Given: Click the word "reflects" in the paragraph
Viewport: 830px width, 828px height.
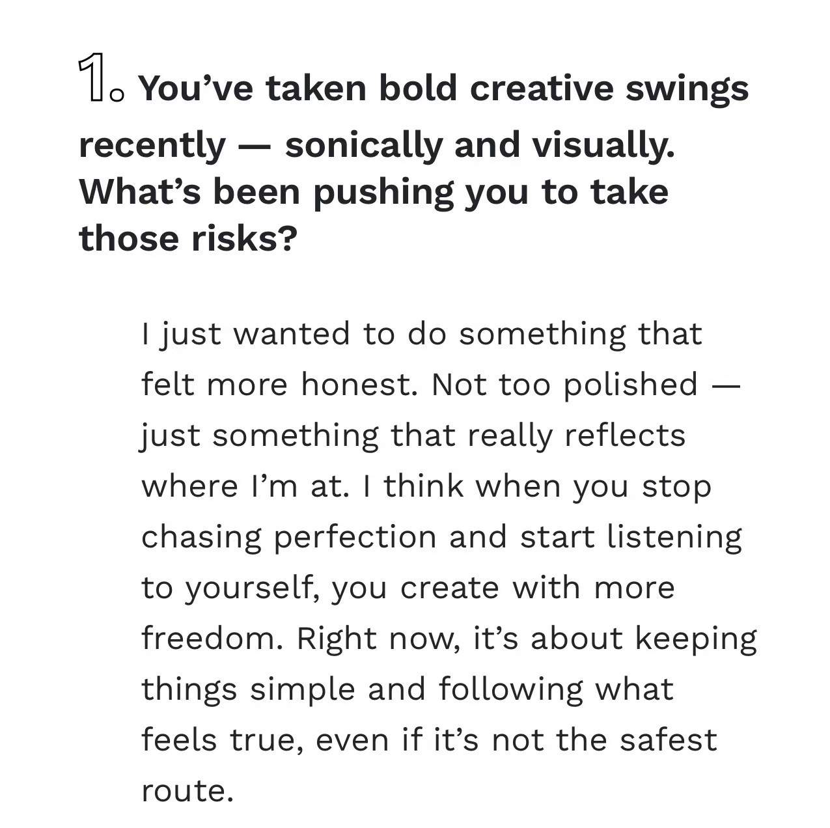Looking at the screenshot, I should click(x=626, y=435).
